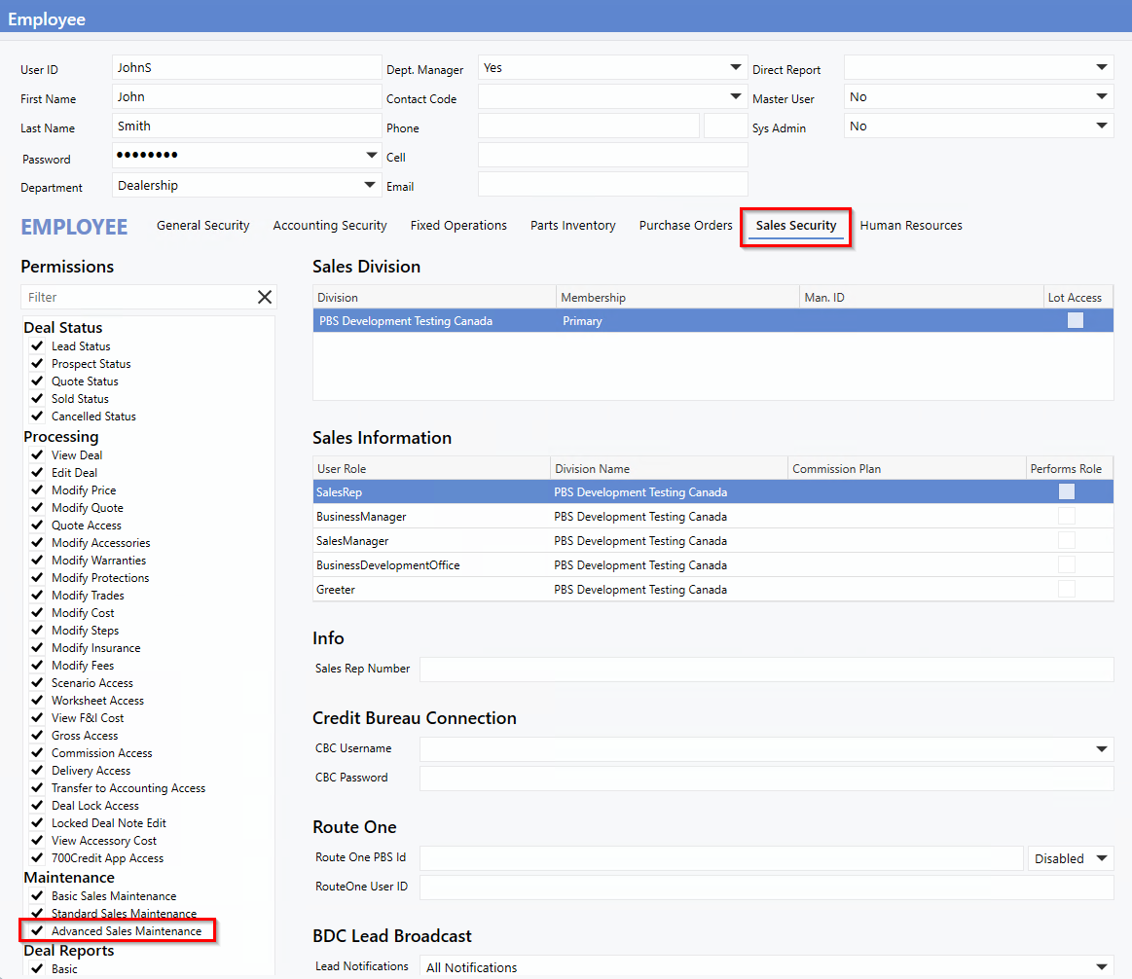
Task: Uncheck the Lead Status permission checkmark
Action: point(37,346)
